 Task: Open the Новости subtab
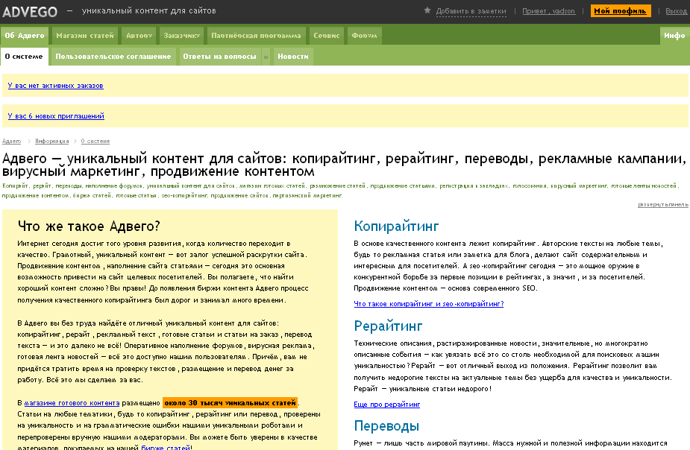(x=293, y=57)
